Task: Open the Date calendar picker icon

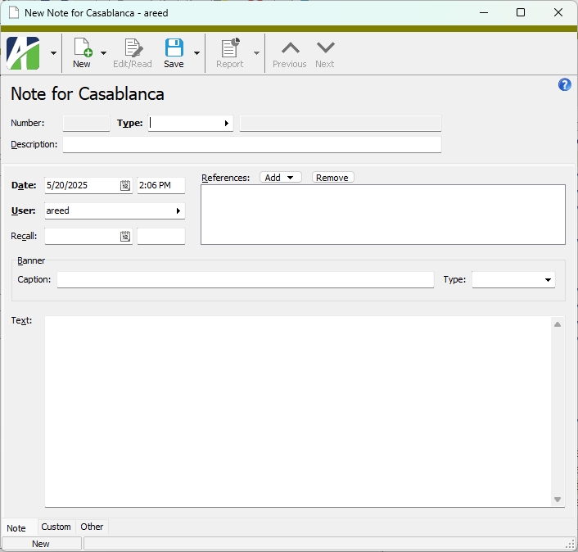Action: click(125, 186)
